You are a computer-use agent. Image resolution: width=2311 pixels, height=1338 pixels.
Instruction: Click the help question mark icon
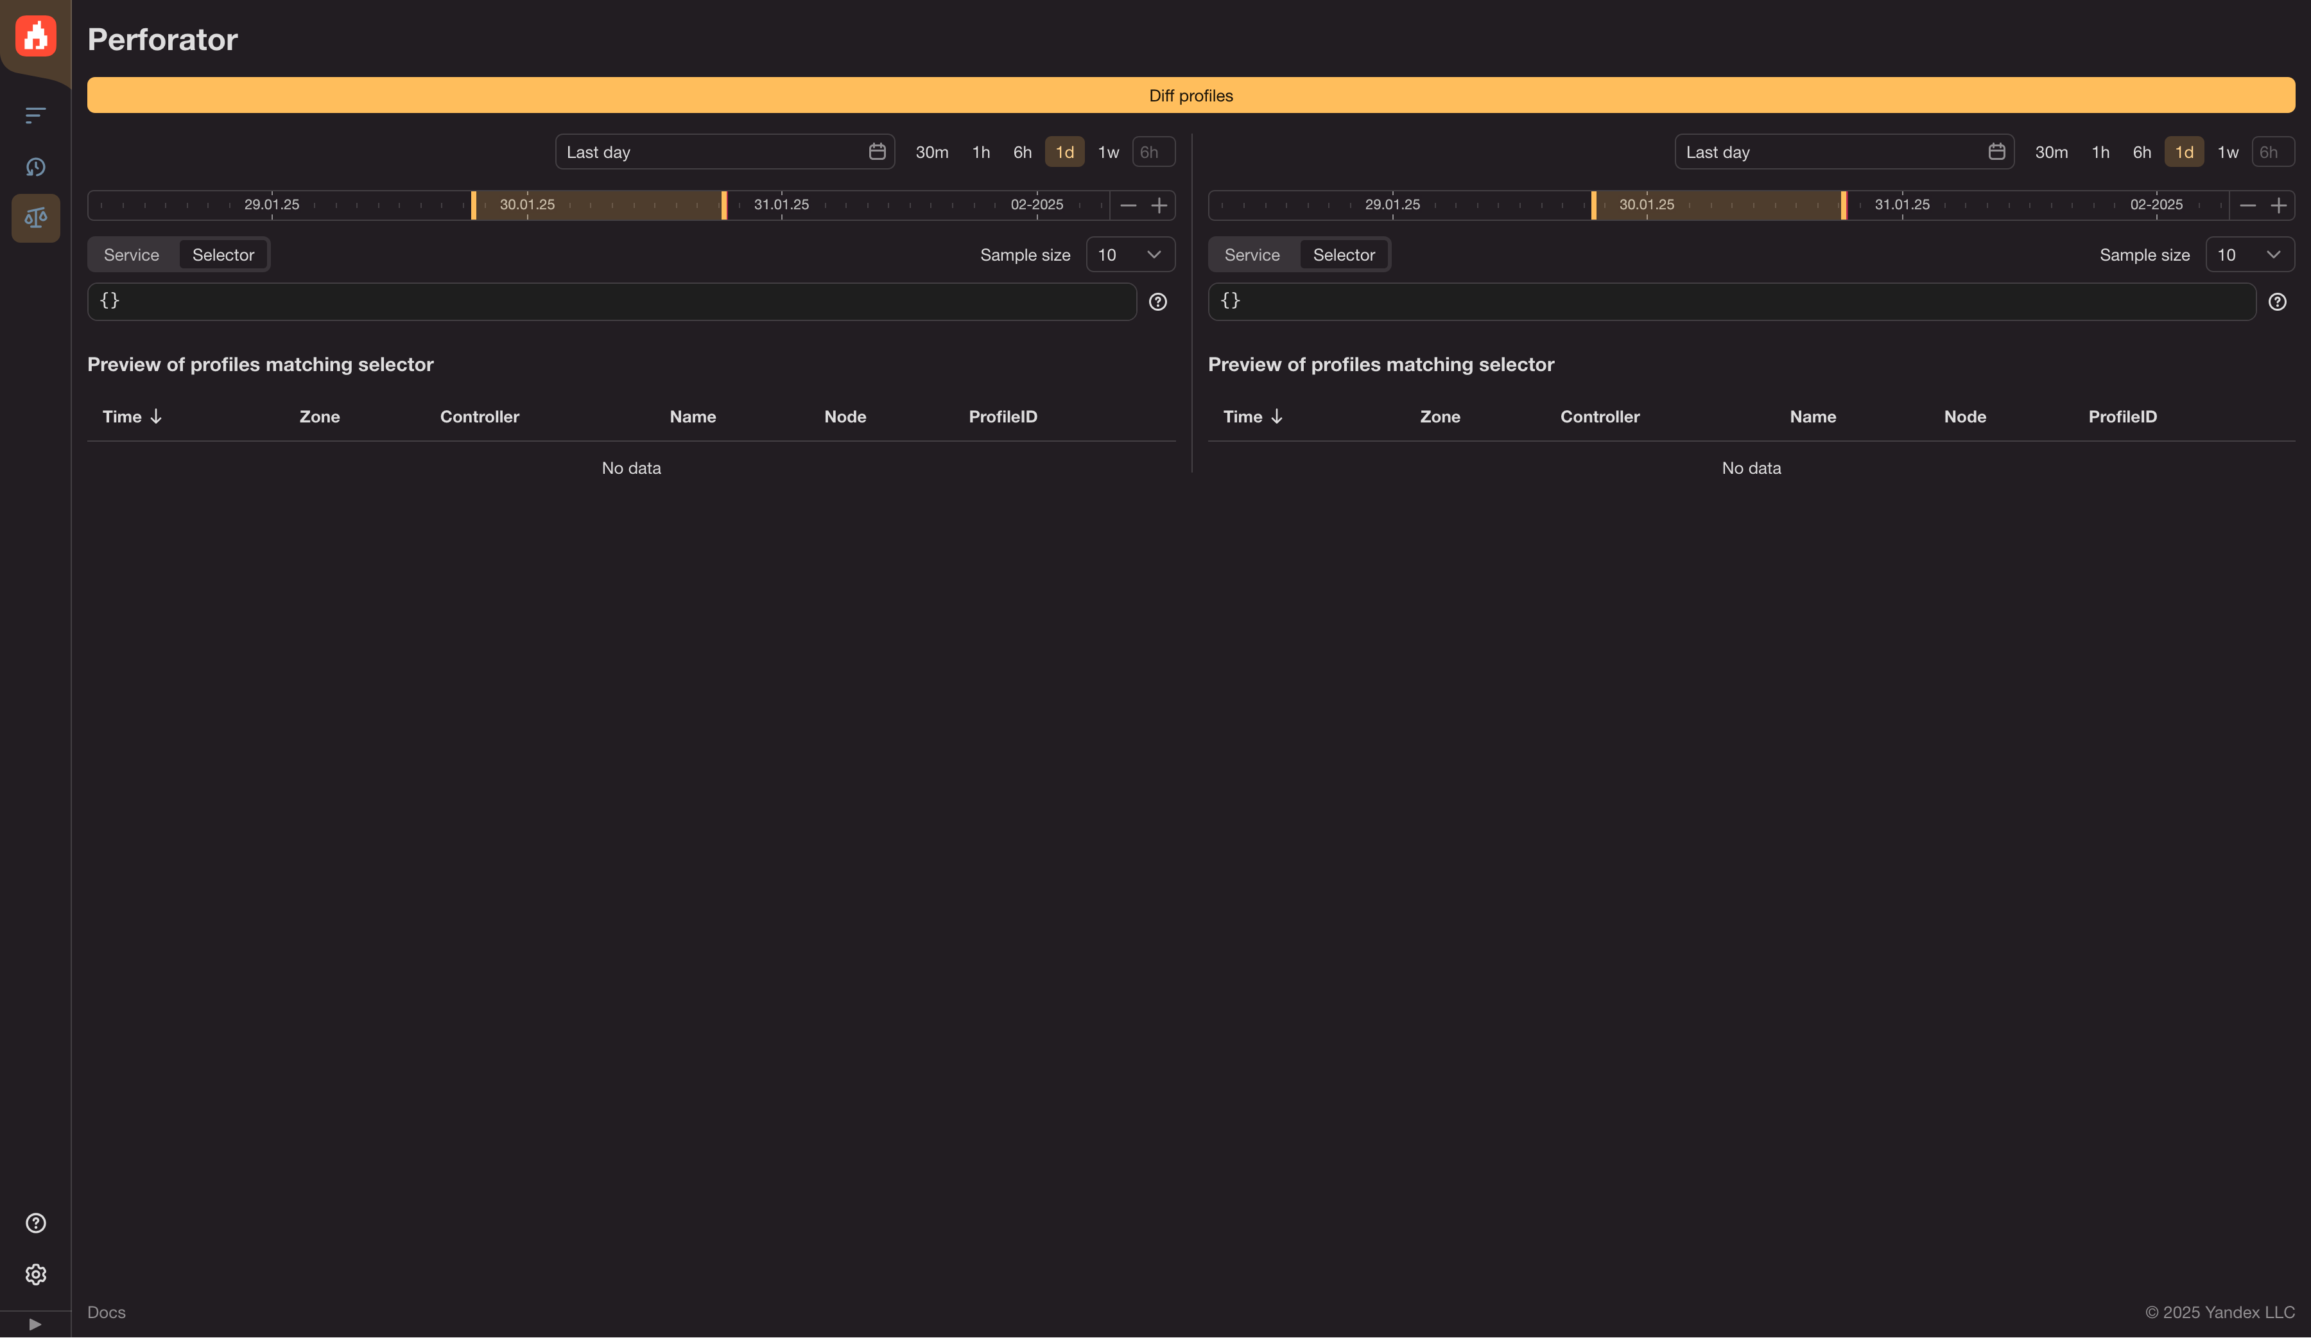click(x=35, y=1223)
